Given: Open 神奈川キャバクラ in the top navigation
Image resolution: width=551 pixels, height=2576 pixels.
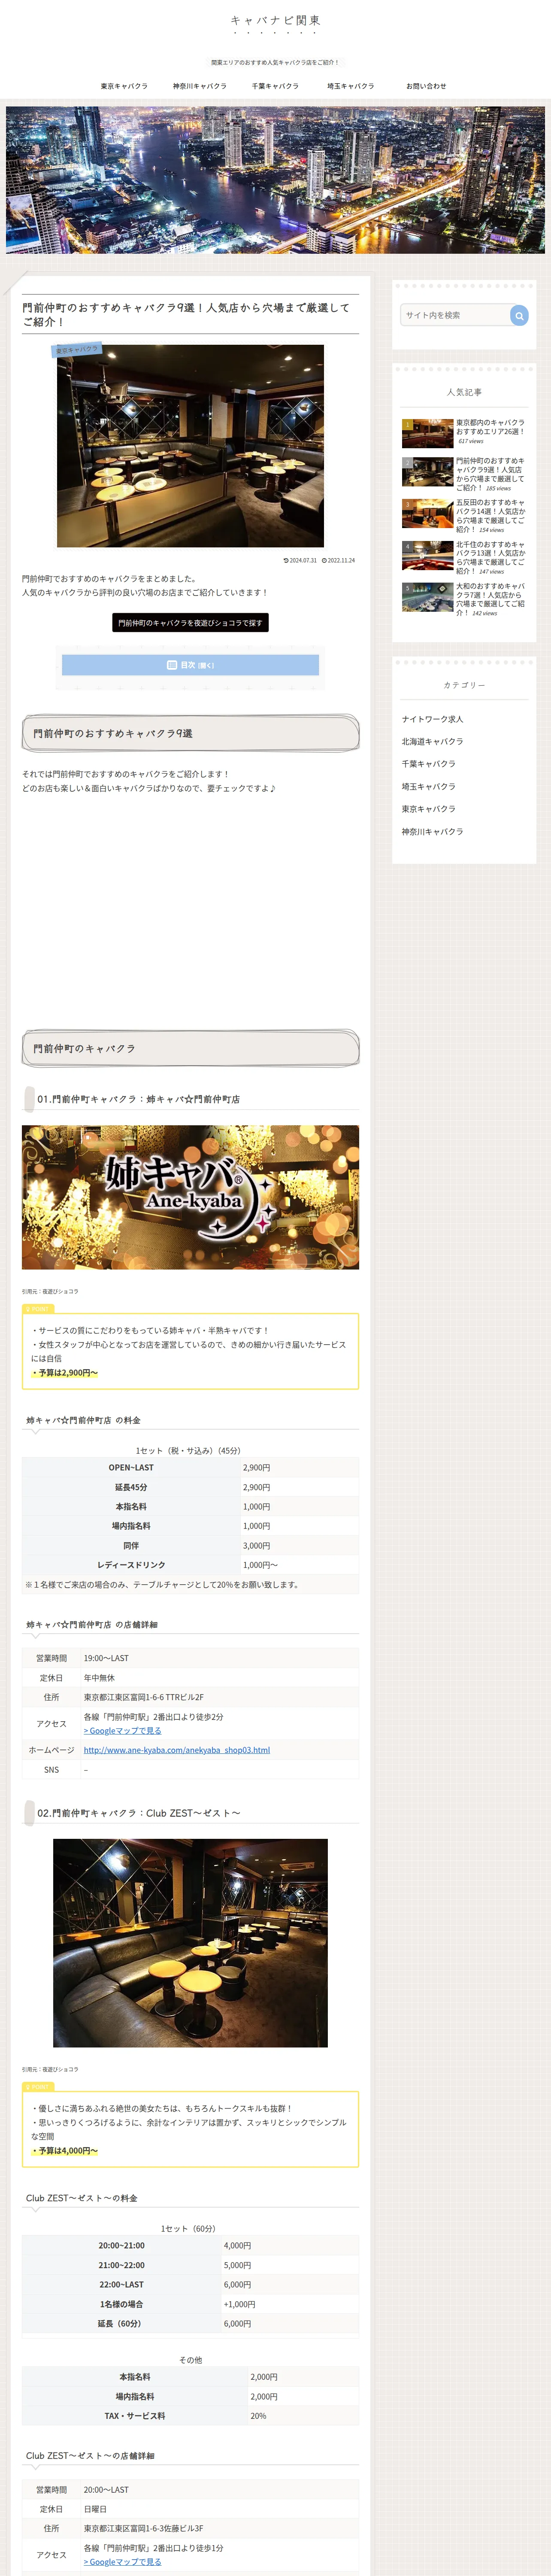Looking at the screenshot, I should click(200, 86).
